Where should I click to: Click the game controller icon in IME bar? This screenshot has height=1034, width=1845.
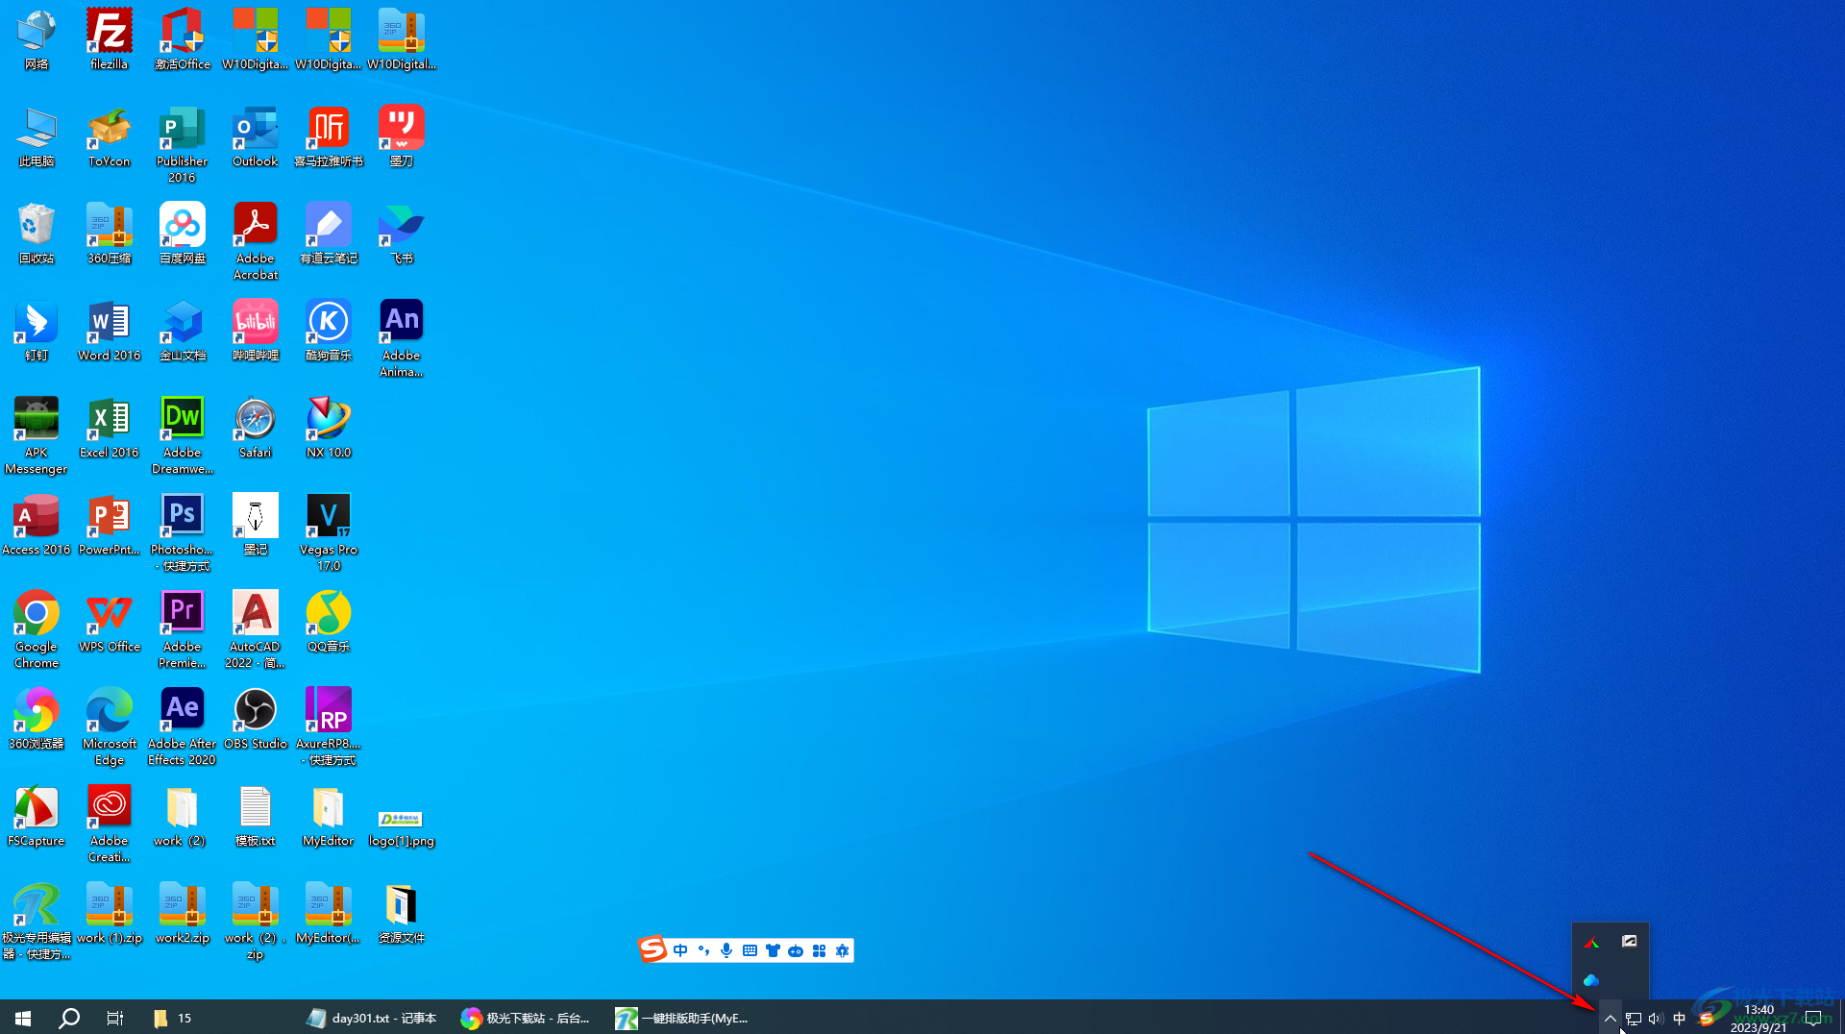point(796,950)
